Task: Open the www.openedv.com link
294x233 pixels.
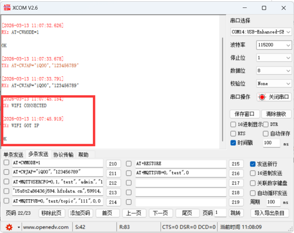Action: pyautogui.click(x=46, y=227)
